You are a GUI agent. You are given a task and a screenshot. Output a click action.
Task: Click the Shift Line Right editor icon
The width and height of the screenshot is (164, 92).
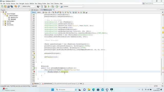(x=76, y=13)
